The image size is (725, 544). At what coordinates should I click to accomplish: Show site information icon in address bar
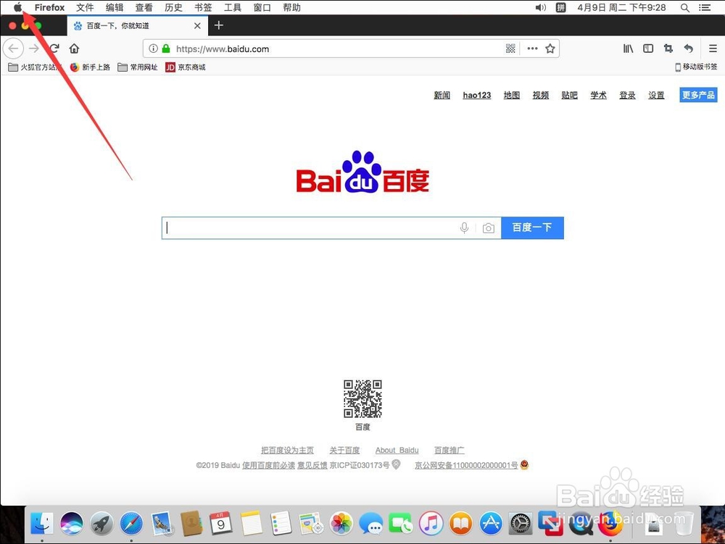tap(153, 49)
